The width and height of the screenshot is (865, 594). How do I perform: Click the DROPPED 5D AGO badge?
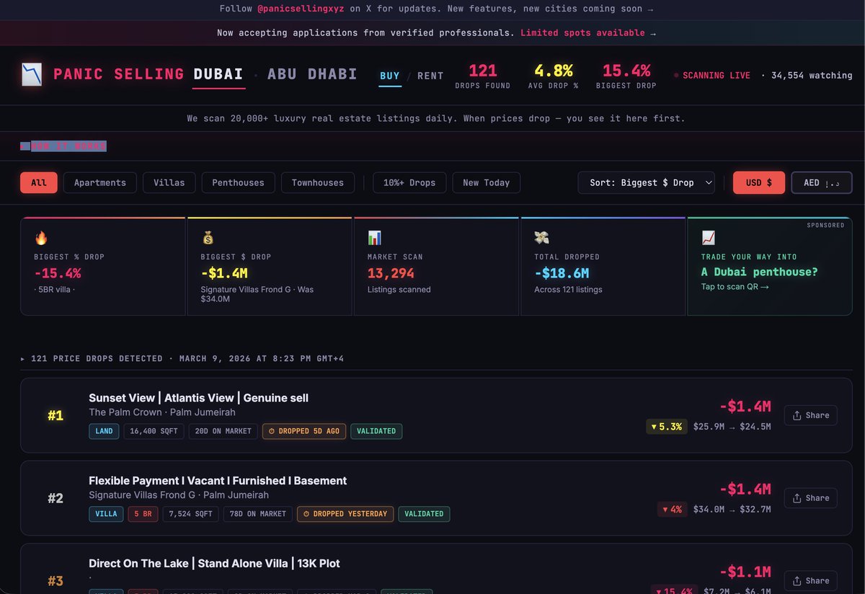304,431
